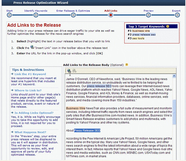The image size is (186, 161).
Task: Select the Enter Release & Optimize step circle
Action: click(73, 15)
